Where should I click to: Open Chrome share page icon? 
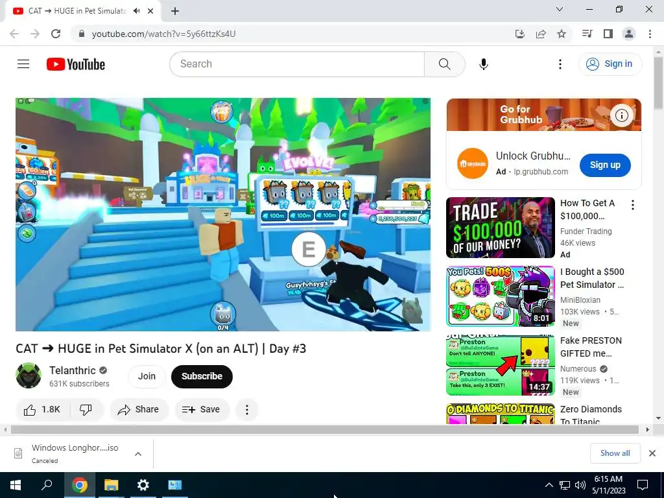(x=541, y=34)
